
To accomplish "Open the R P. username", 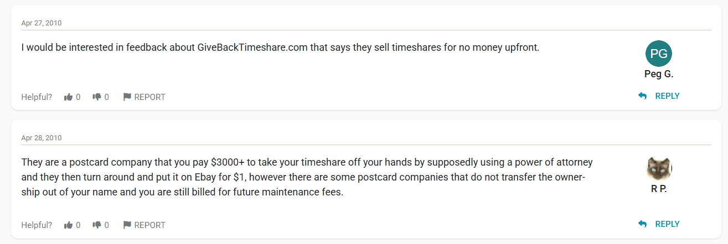I will [659, 189].
